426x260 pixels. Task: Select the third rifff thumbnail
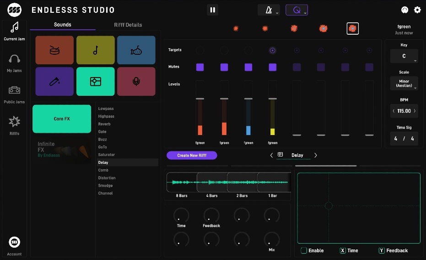pyautogui.click(x=294, y=28)
